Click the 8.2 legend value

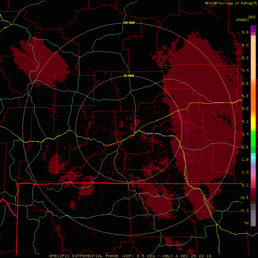click(x=245, y=58)
